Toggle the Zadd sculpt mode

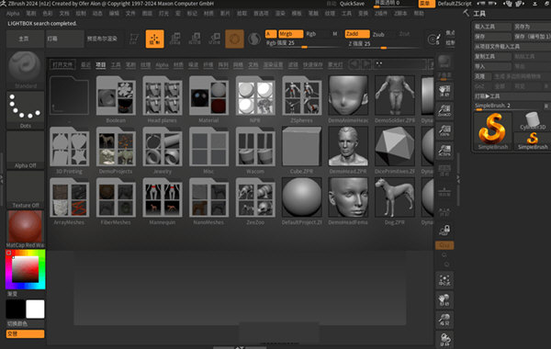[357, 34]
